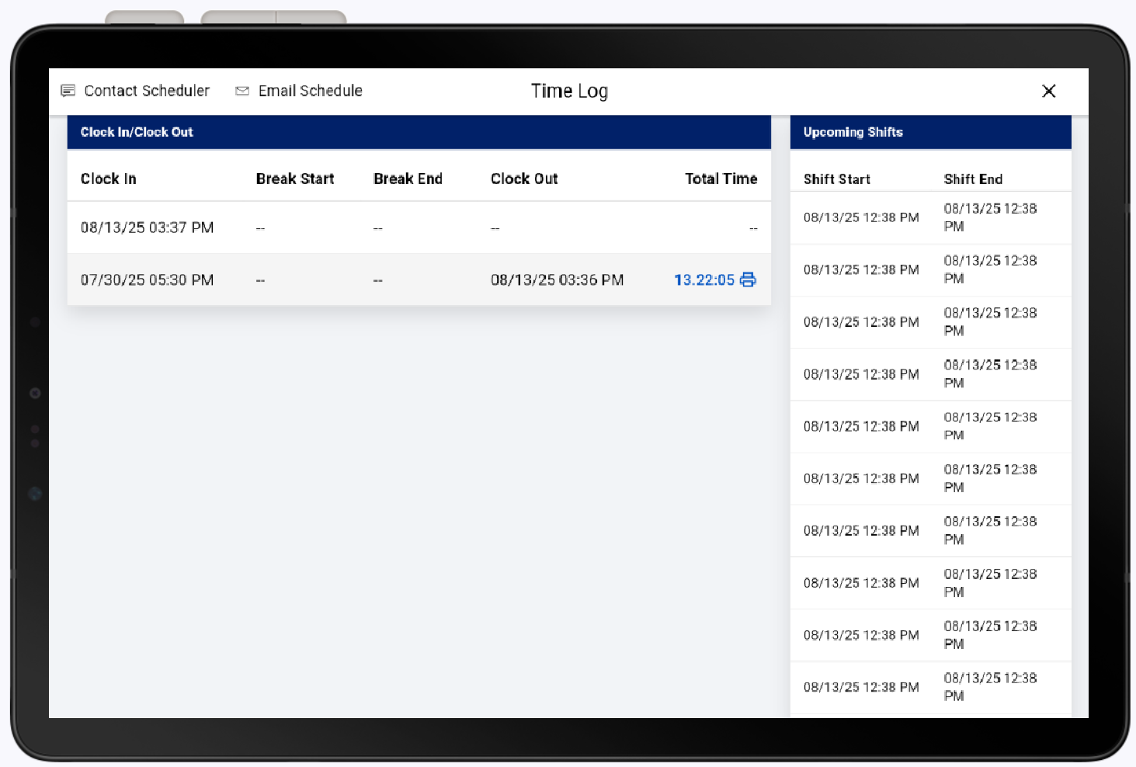
Task: Sort by the Clock Out column
Action: pos(524,179)
